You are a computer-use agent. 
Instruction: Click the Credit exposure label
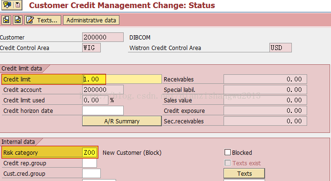[x=184, y=111]
